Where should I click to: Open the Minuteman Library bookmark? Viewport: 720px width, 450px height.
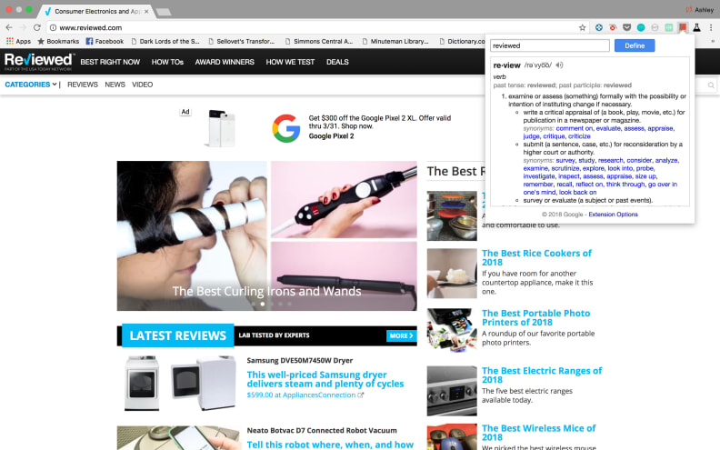[395, 41]
